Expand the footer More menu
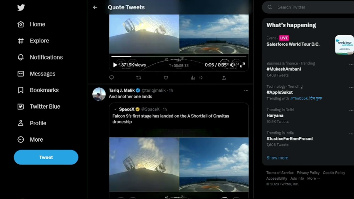Screen dimensions: 354x199 [x=313, y=179]
